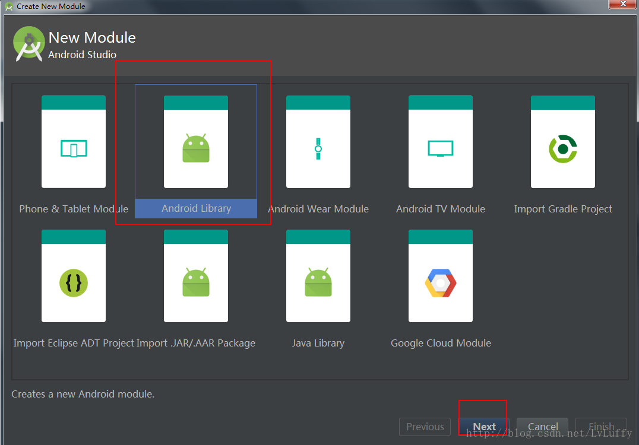Select Import .JAR/.AAR Package icon
Image resolution: width=639 pixels, height=445 pixels.
coord(196,276)
